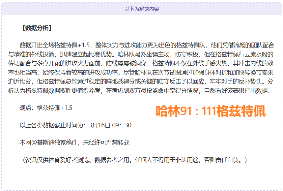
Task: Click the 以下为解锁内容 header bar
Action: [142, 10]
